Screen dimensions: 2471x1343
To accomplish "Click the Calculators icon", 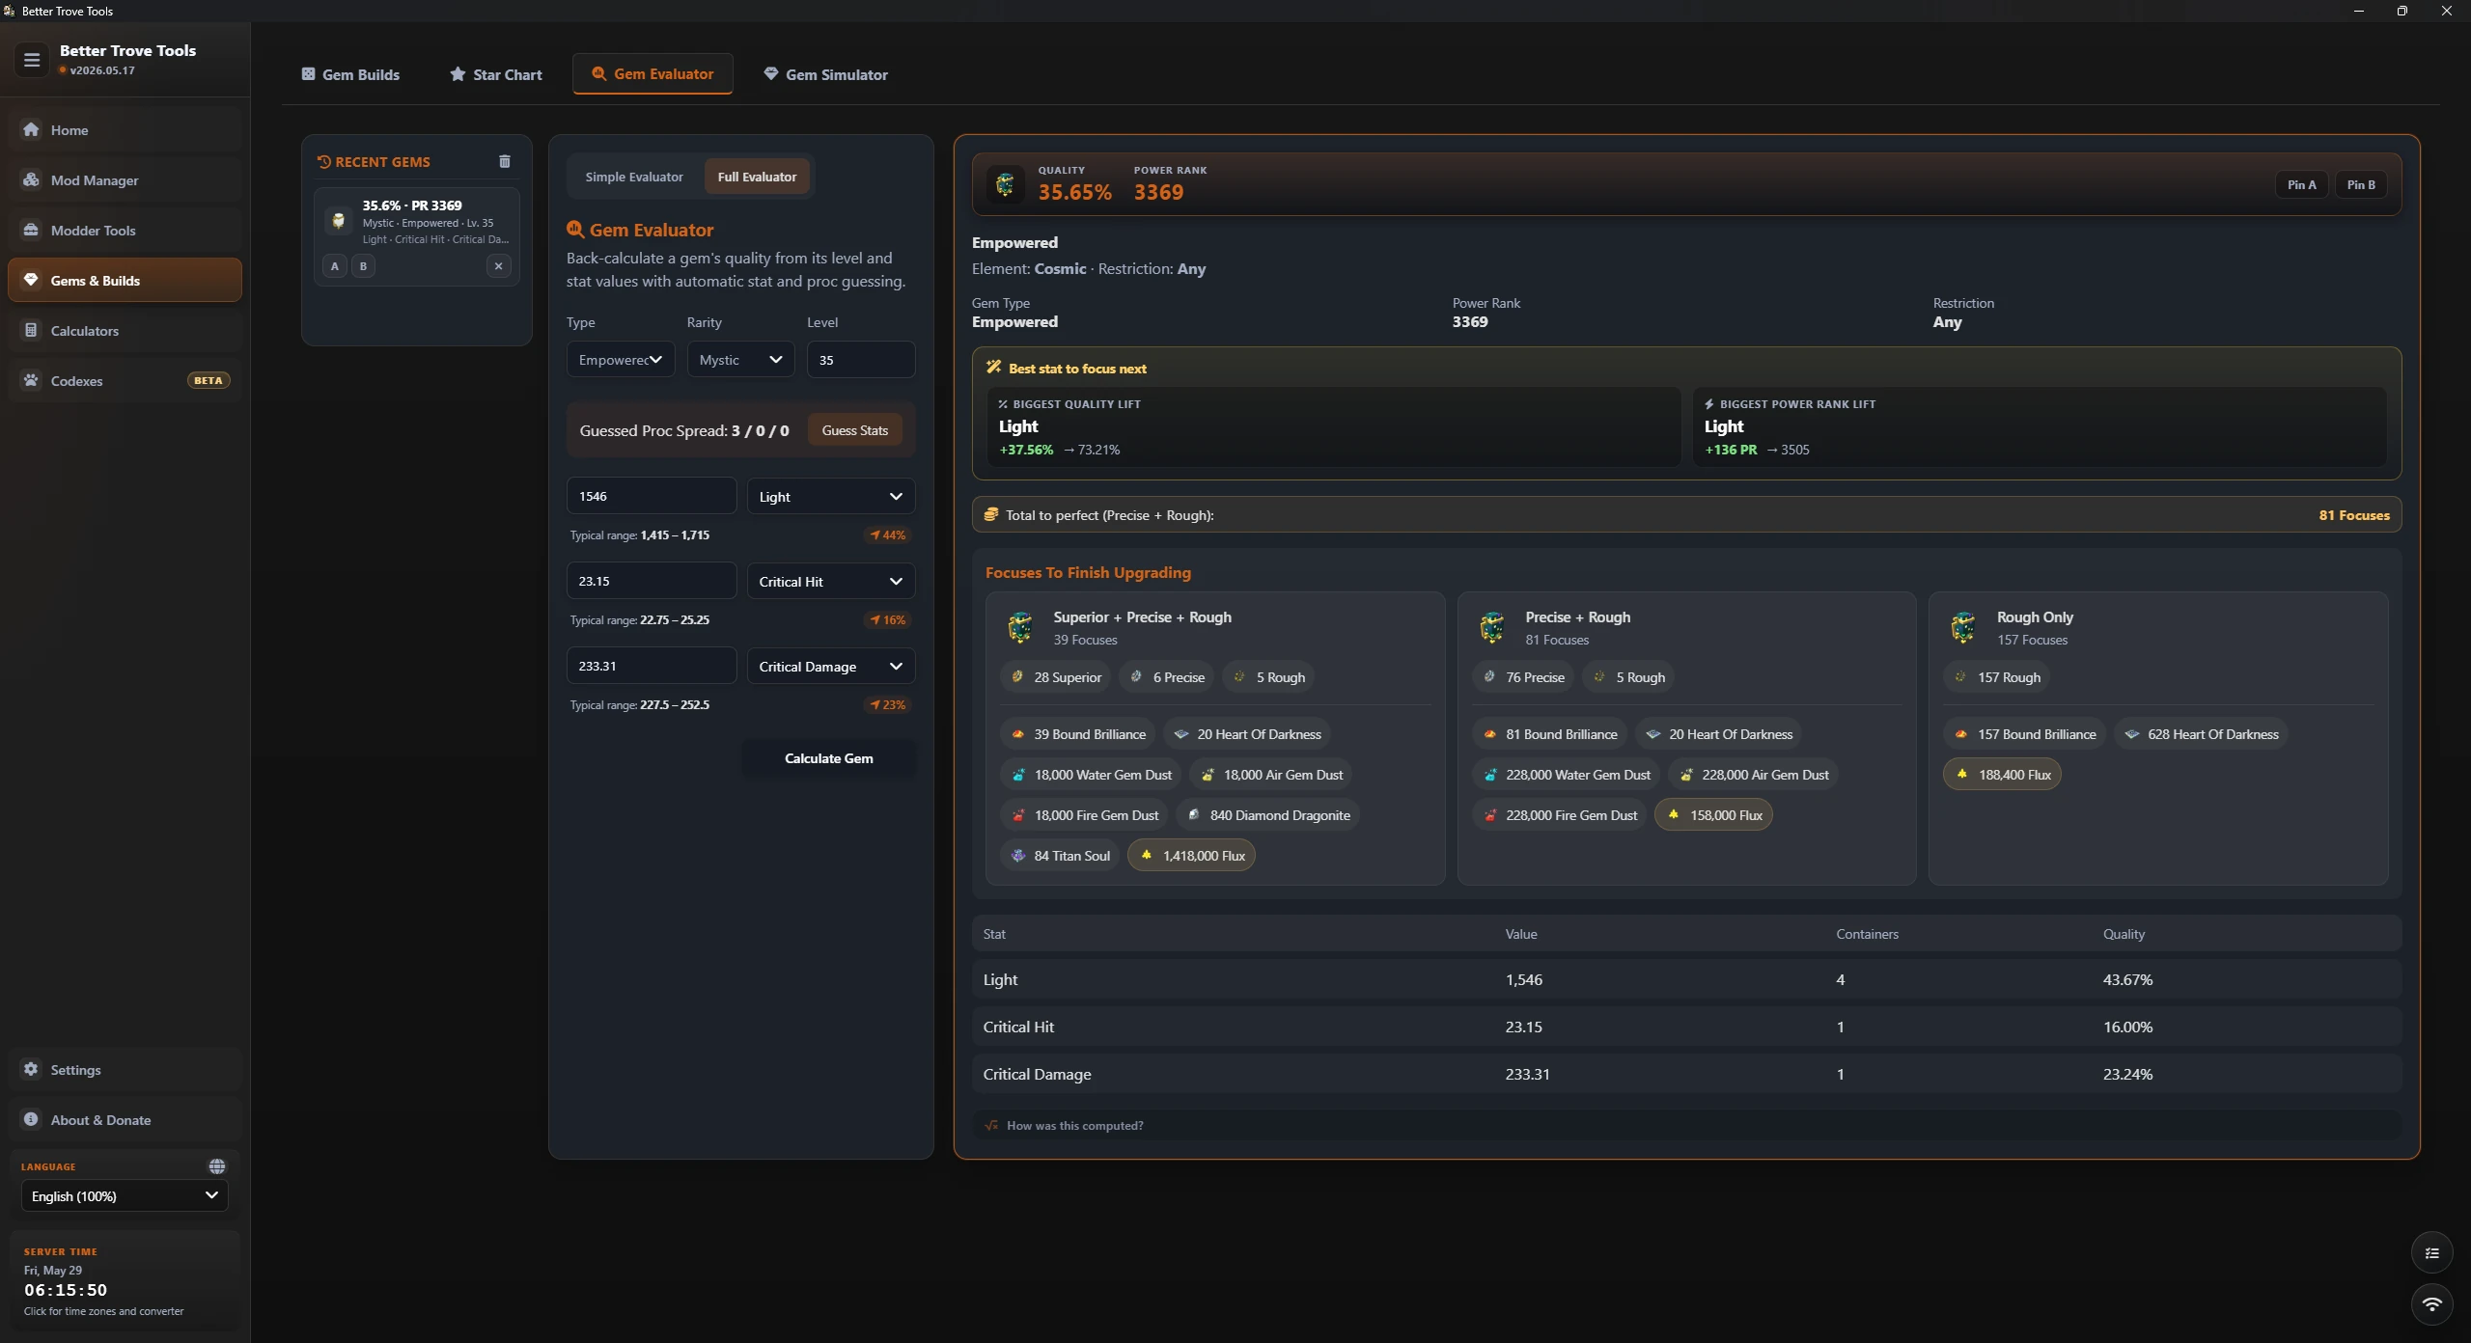I will click(x=31, y=330).
